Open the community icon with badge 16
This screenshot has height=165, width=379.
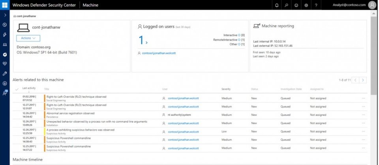tap(5, 93)
